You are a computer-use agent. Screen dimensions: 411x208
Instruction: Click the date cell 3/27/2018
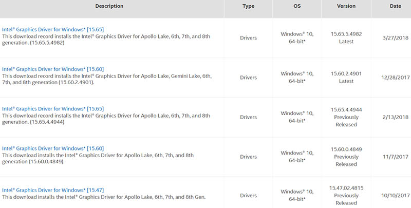pos(395,37)
